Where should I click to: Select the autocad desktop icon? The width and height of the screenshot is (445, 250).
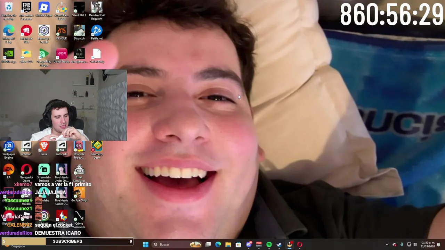(x=26, y=149)
